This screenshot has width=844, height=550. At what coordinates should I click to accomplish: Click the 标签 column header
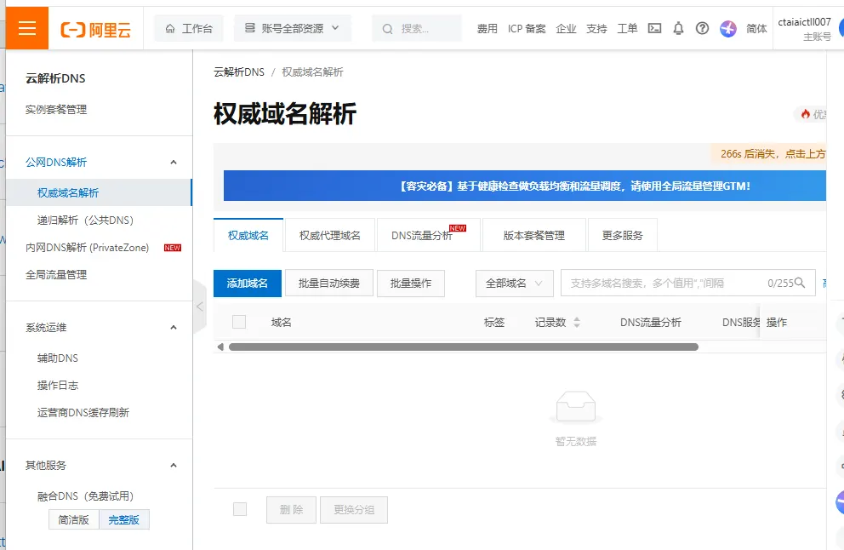point(494,322)
